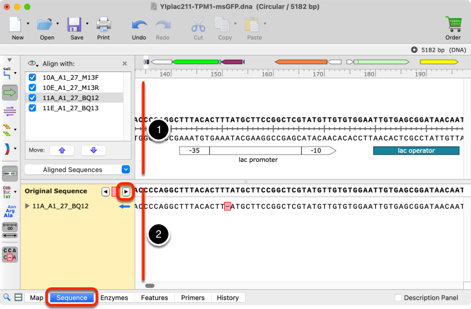Jump to previous mismatch arrow
Viewport: 471px width, 309px height.
tap(105, 192)
